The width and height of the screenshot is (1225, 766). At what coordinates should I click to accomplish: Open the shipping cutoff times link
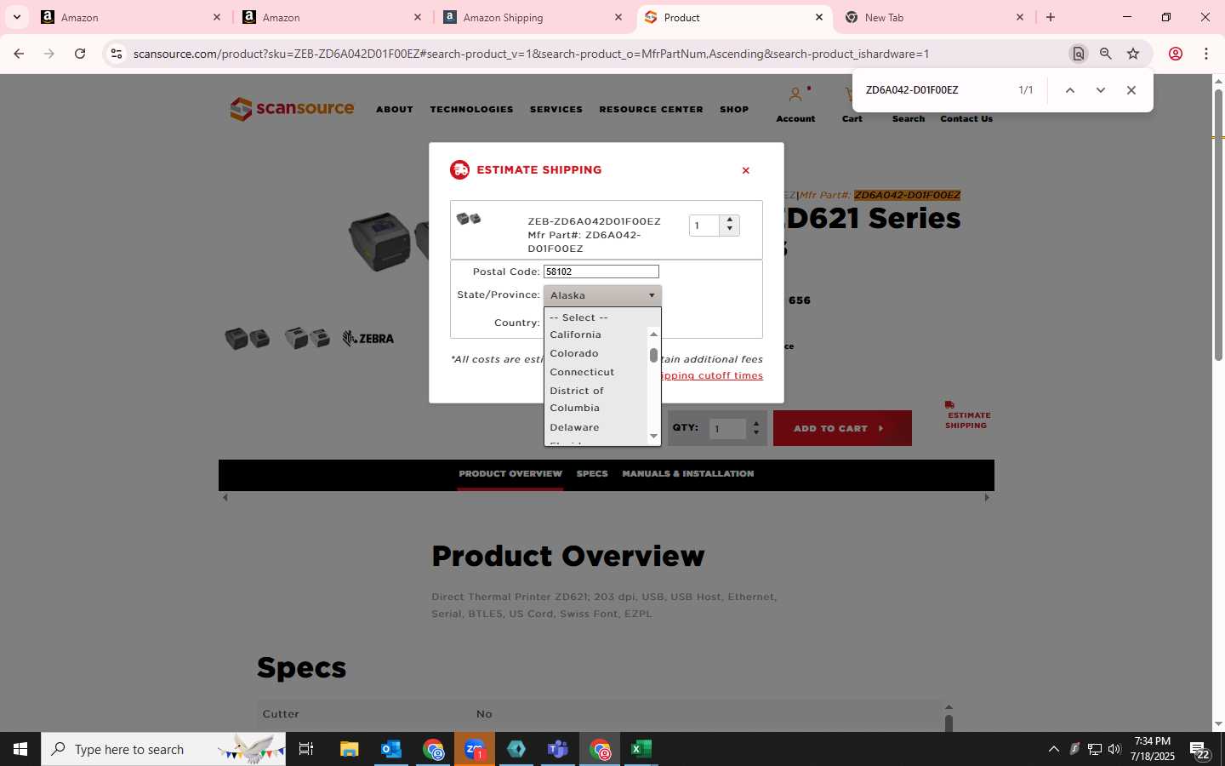point(711,375)
